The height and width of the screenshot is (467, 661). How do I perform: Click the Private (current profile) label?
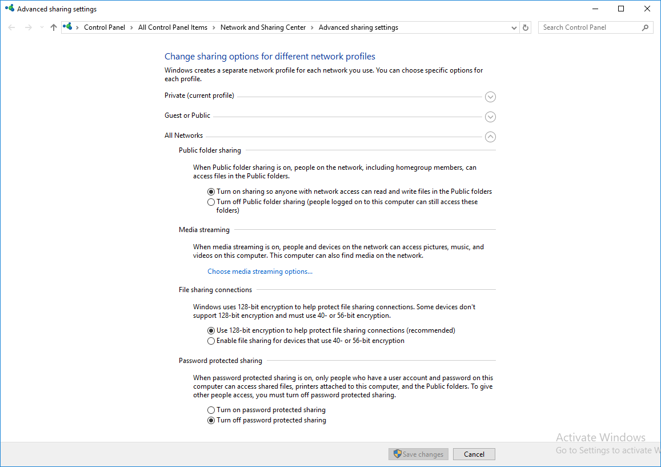pos(199,95)
